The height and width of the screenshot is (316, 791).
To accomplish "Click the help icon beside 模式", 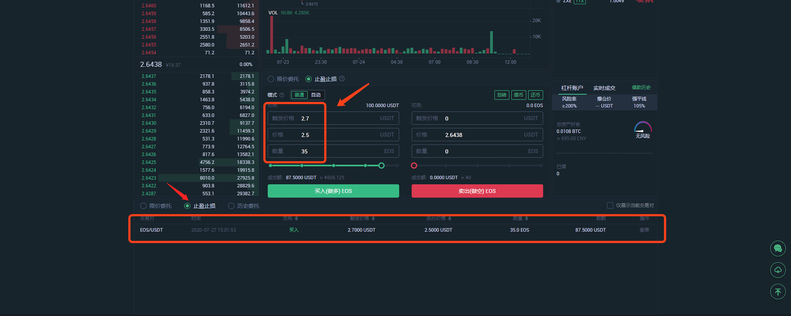I will (x=282, y=95).
